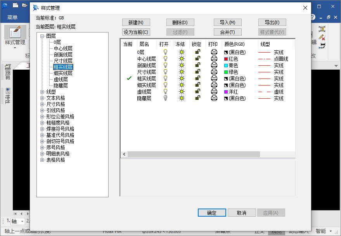Viewport: 341px width, 236px height.
Task: Click the 样式管理 brush icon in ribbon
Action: coord(15,32)
